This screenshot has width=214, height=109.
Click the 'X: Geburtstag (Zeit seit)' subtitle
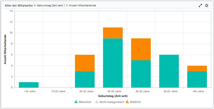coord(48,6)
